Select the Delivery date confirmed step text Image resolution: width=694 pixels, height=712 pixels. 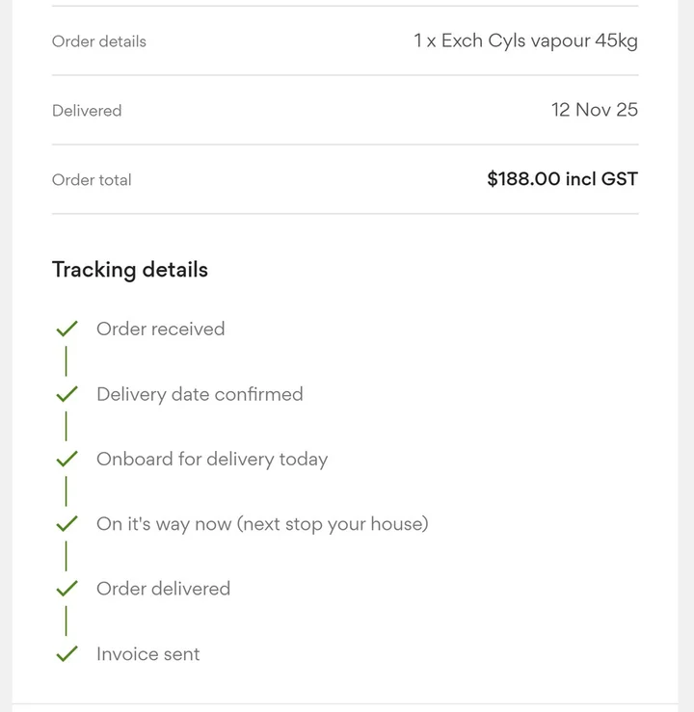pyautogui.click(x=200, y=394)
